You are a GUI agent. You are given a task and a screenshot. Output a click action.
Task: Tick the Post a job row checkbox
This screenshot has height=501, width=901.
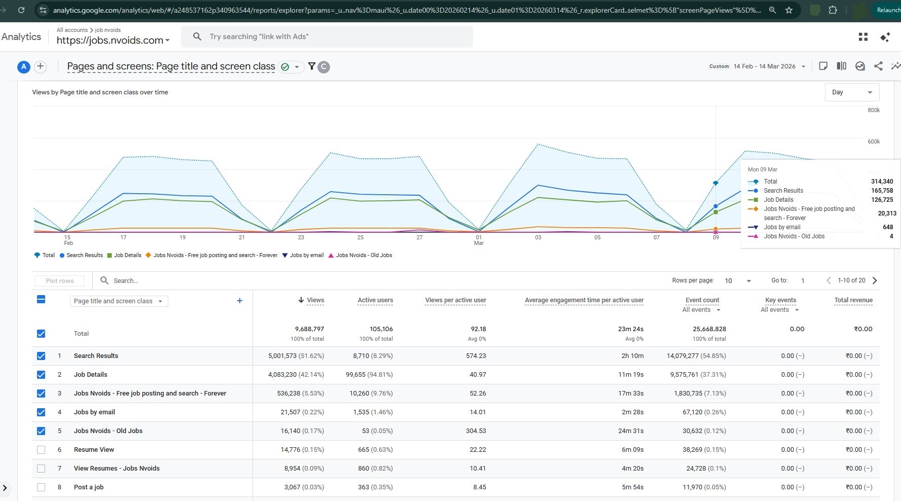click(x=41, y=487)
